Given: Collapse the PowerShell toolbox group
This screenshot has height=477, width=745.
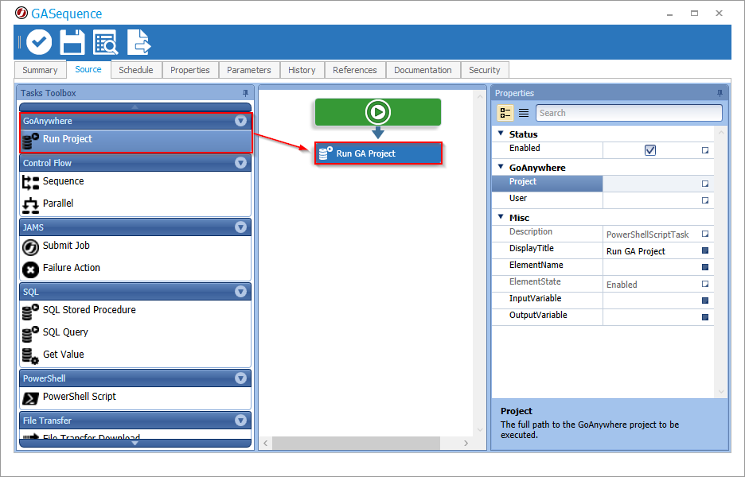Looking at the screenshot, I should coord(241,378).
